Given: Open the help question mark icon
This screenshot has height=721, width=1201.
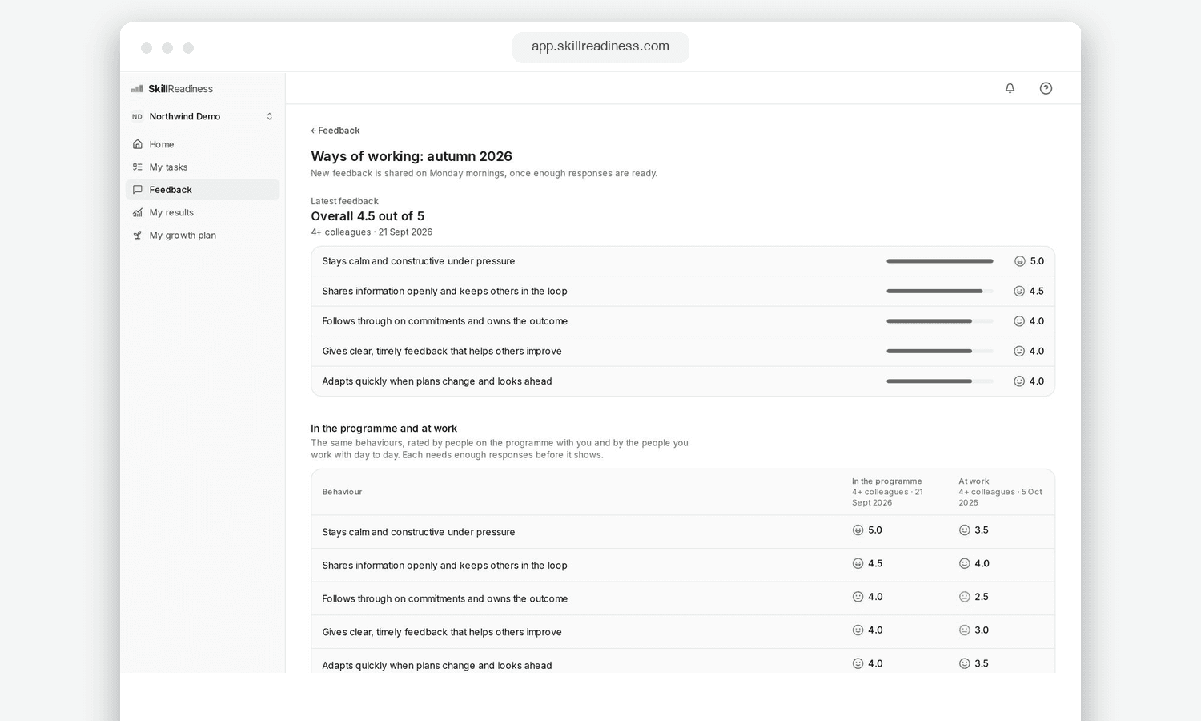Looking at the screenshot, I should pos(1046,88).
